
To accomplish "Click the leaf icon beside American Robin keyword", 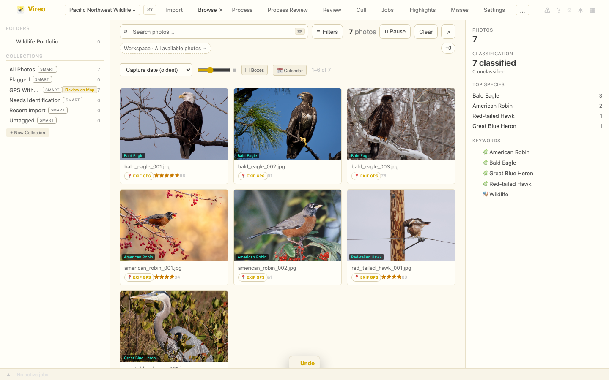I will coord(485,152).
